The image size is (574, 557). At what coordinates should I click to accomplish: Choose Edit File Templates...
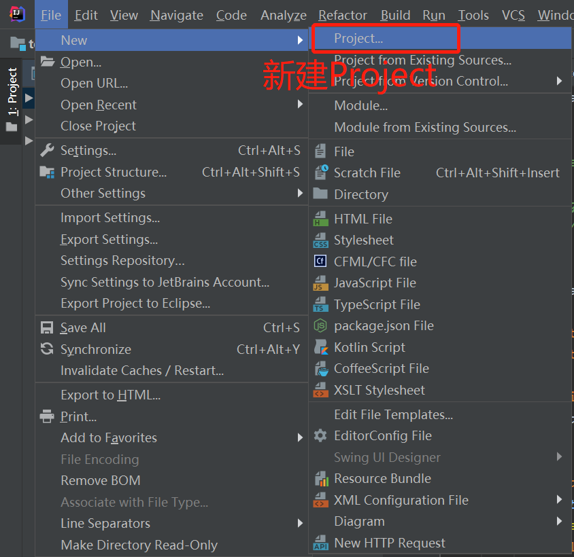pyautogui.click(x=441, y=414)
